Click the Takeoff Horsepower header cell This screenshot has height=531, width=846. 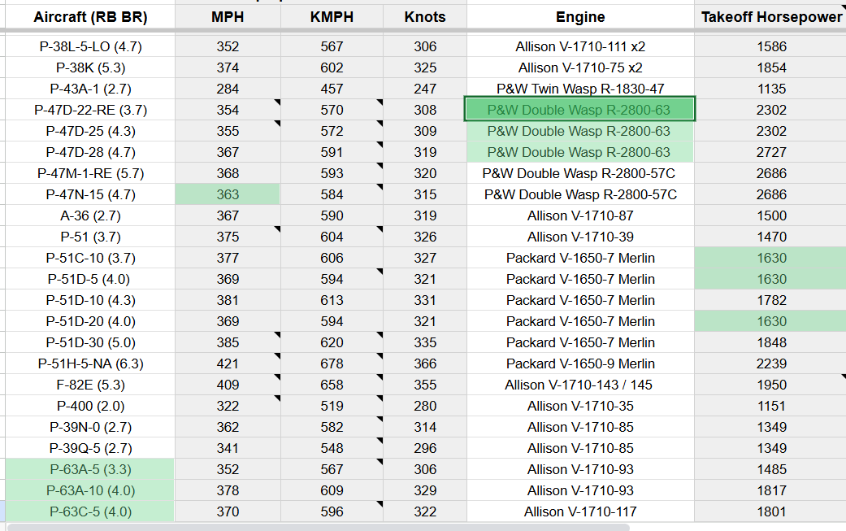(x=770, y=17)
